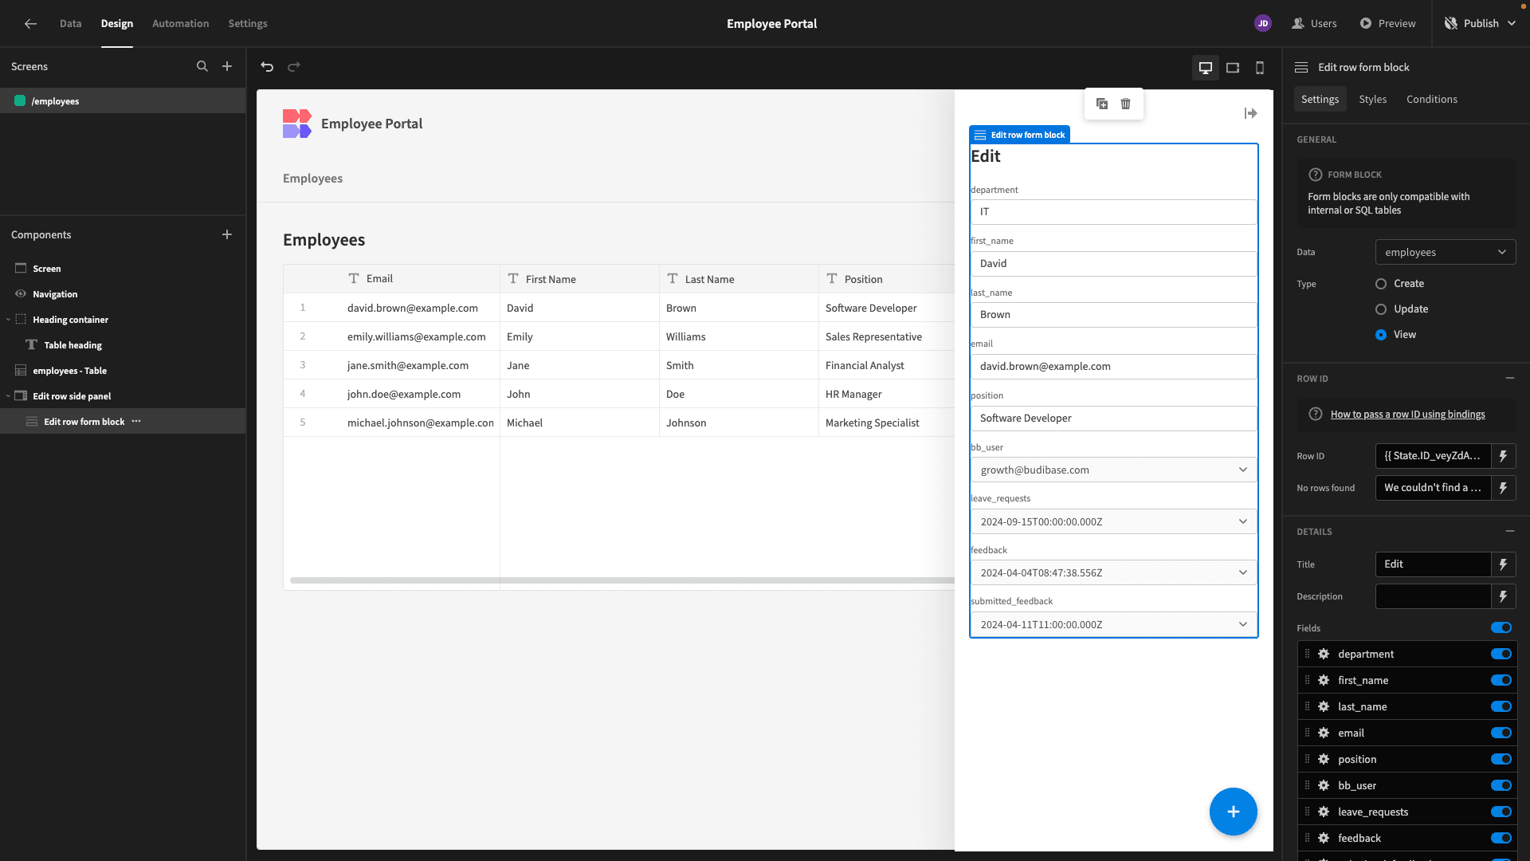Open email field settings gear

click(1324, 733)
